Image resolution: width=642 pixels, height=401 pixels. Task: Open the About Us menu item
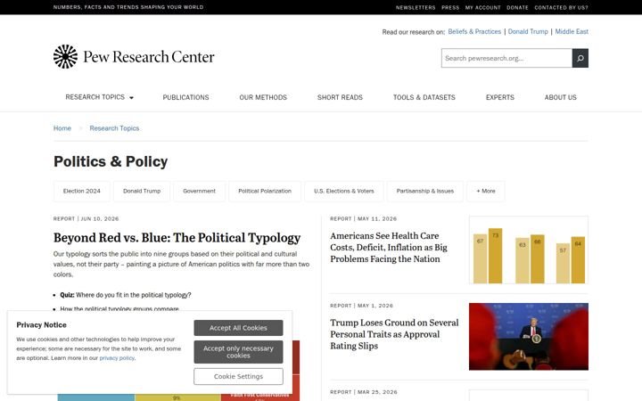click(x=561, y=97)
